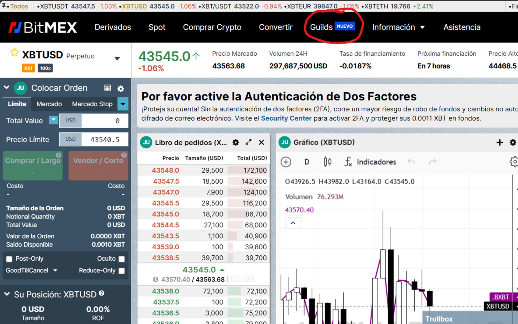The image size is (518, 324).
Task: Select the Mercado order tab
Action: pyautogui.click(x=49, y=104)
